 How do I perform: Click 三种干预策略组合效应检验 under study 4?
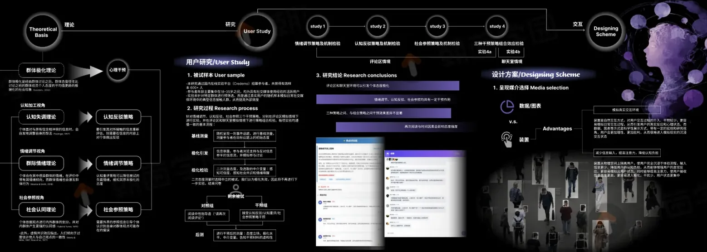tap(499, 44)
